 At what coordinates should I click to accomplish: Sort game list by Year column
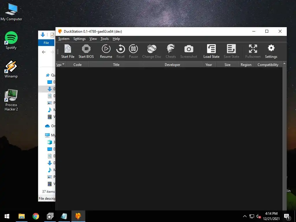coord(209,64)
